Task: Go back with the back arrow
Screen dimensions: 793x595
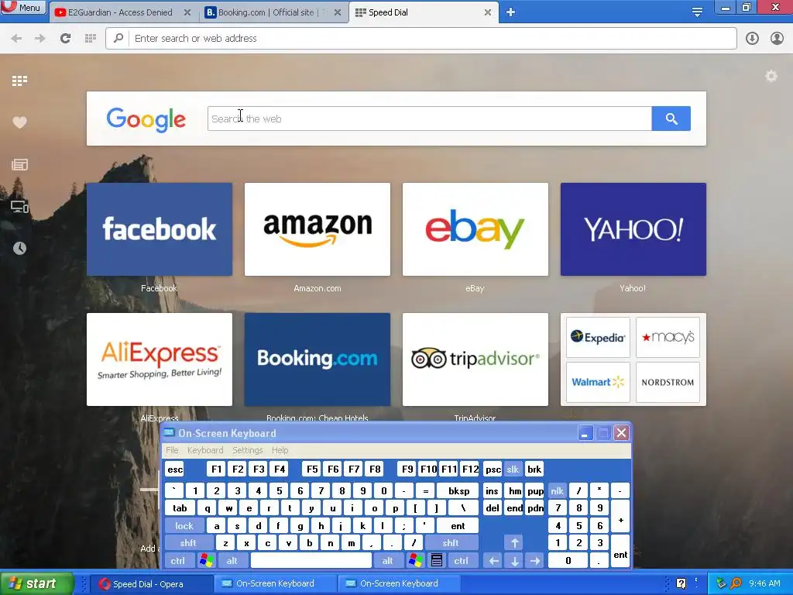Action: coord(16,39)
